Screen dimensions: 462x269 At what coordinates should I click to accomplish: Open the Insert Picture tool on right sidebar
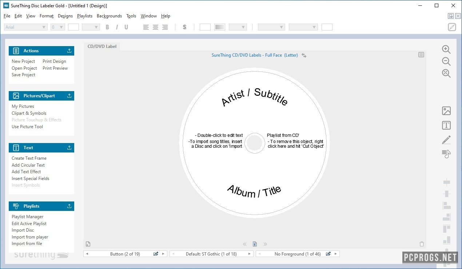(446, 110)
